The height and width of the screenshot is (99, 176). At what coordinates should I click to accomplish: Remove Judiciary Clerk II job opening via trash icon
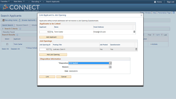(136, 49)
